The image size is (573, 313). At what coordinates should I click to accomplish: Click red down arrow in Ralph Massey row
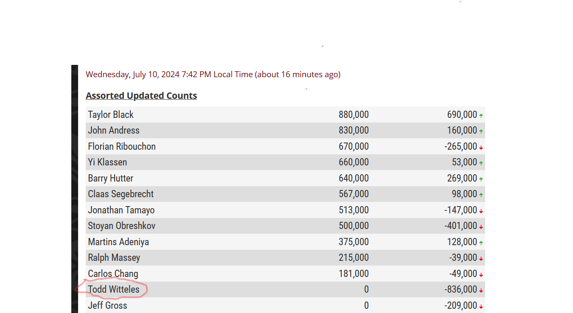(481, 259)
